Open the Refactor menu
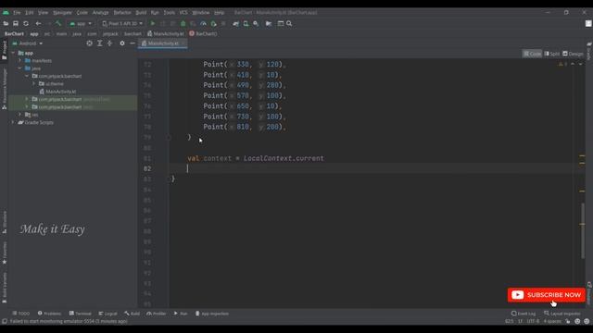Image resolution: width=593 pixels, height=333 pixels. [122, 12]
